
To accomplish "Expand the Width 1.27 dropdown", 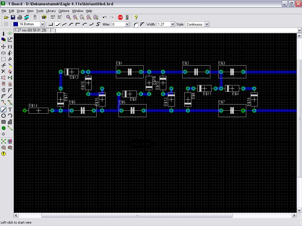I will click(x=173, y=24).
